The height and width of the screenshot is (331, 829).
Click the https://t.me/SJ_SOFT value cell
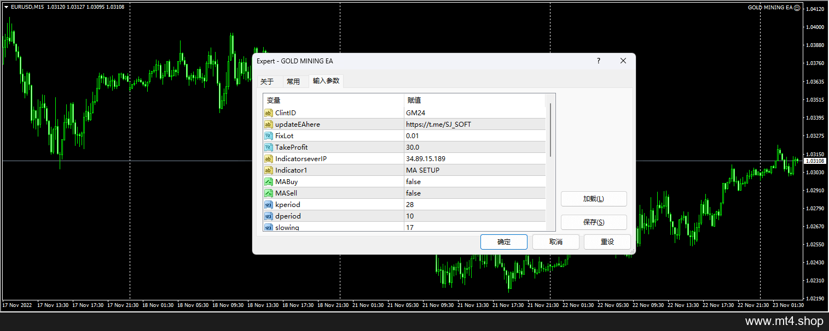tap(474, 125)
